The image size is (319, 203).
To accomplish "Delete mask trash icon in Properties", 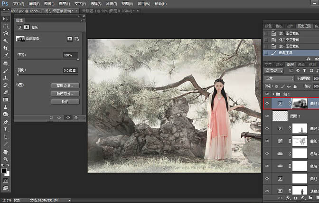I will click(x=76, y=117).
